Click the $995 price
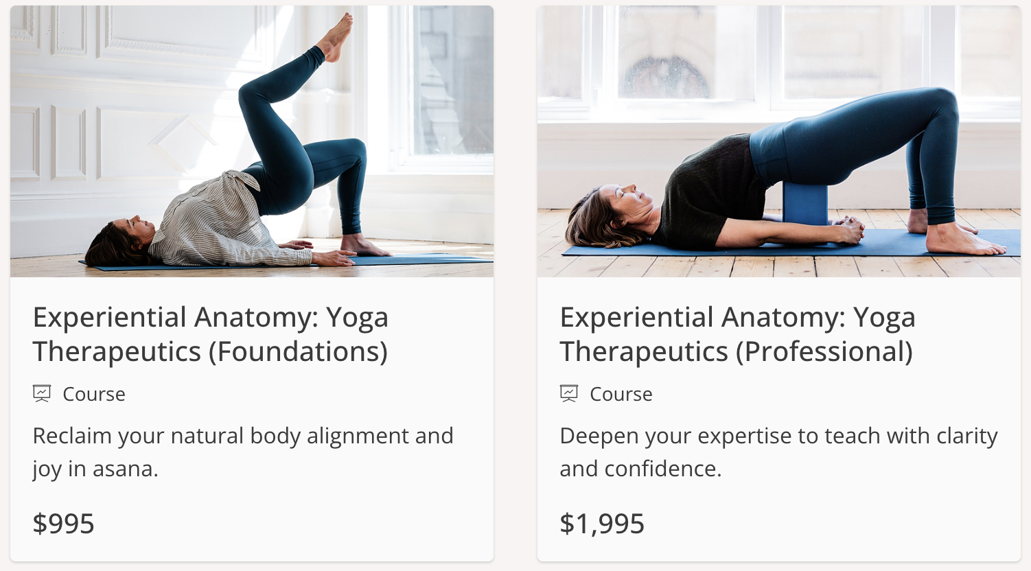The image size is (1031, 571). point(64,524)
